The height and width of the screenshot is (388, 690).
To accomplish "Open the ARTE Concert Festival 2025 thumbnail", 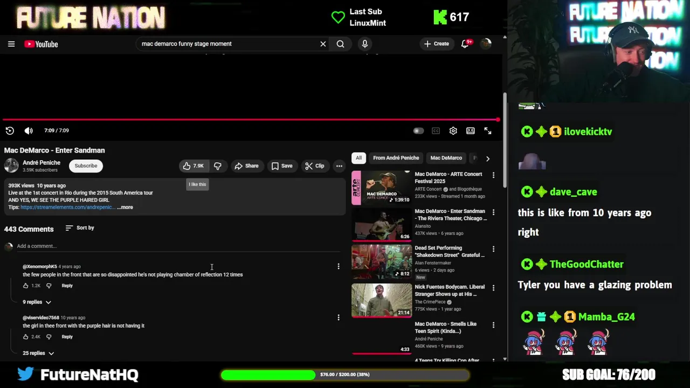I will point(381,188).
